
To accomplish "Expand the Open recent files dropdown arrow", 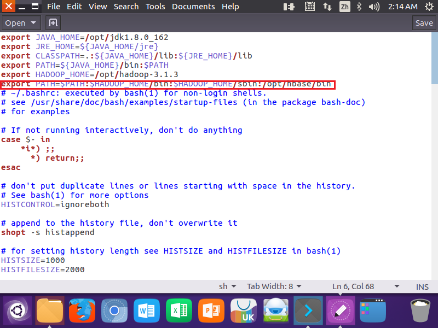I will (33, 23).
